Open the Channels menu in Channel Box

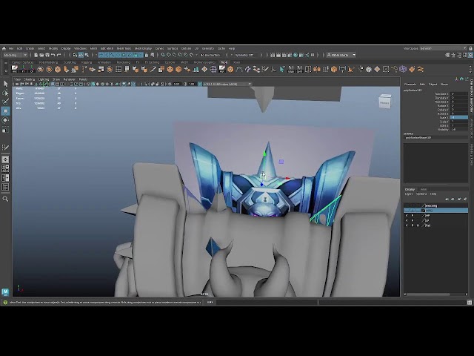(410, 84)
